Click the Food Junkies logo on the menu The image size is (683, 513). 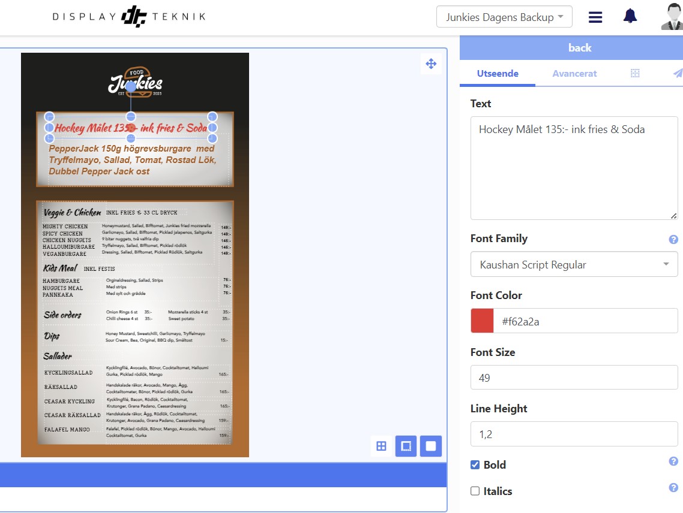tap(135, 82)
